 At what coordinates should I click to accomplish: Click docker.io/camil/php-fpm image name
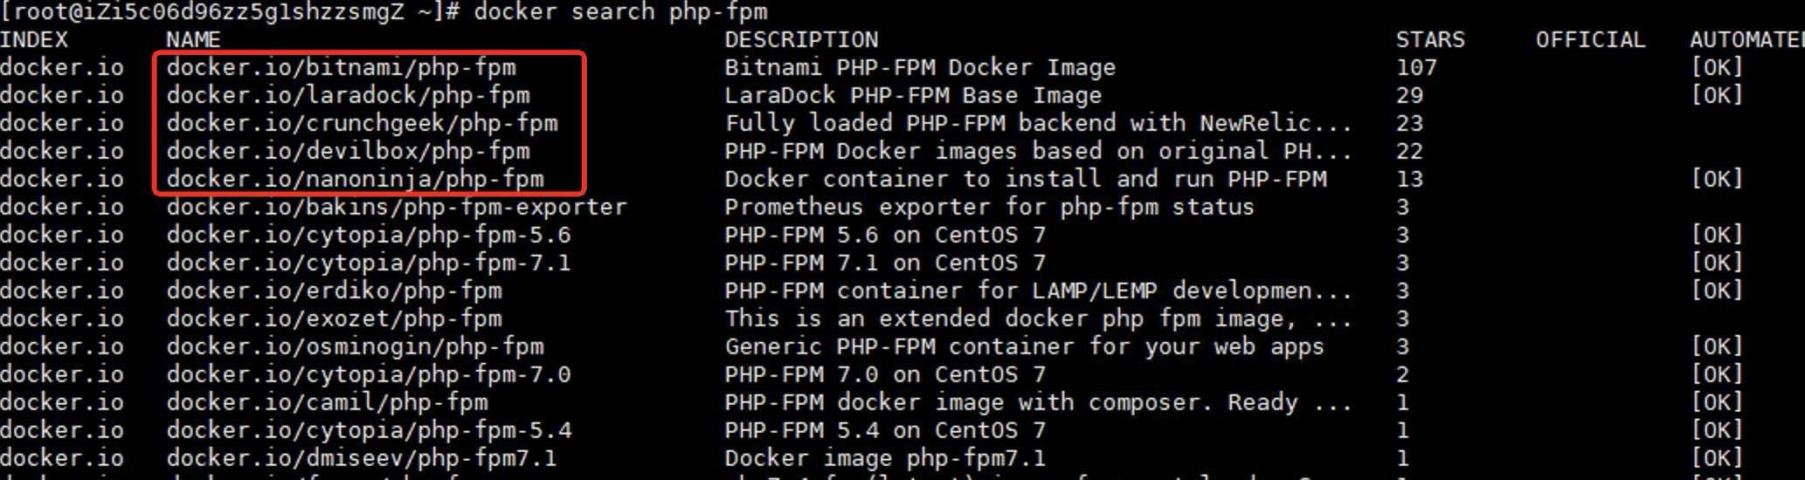327,402
